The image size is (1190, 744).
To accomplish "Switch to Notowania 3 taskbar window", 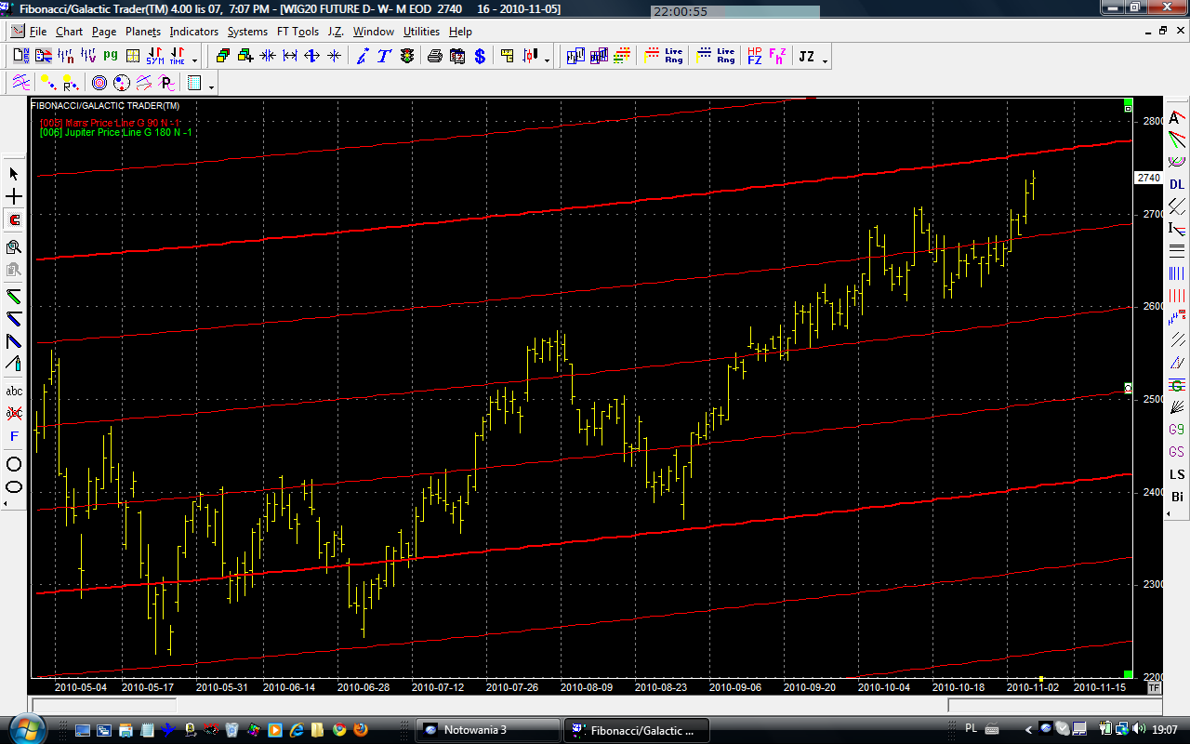I will 487,730.
